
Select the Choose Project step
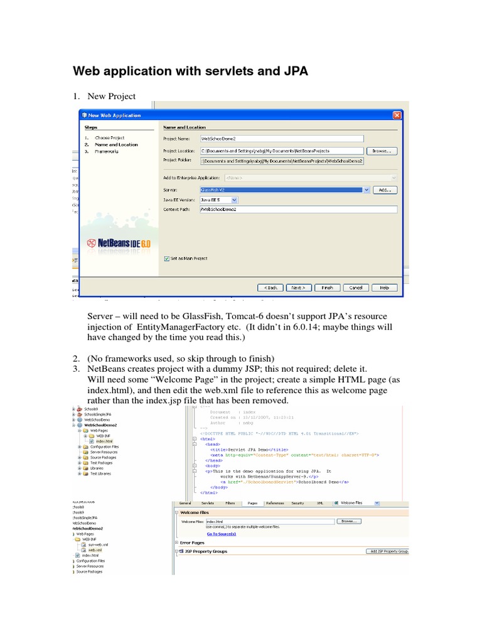click(x=109, y=138)
